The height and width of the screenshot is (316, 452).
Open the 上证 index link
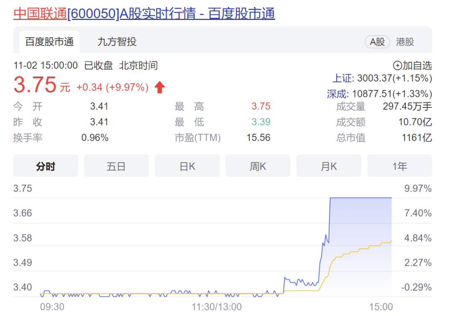point(342,78)
